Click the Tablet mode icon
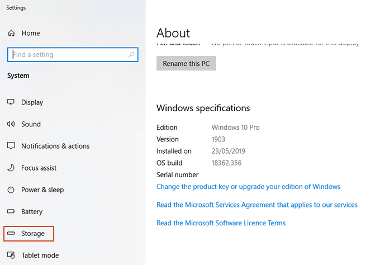Screen dimensions: 380x265 pyautogui.click(x=11, y=255)
